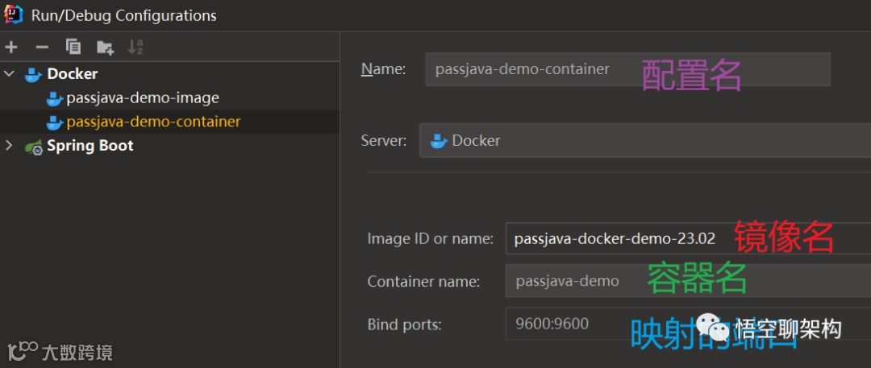871x368 pixels.
Task: Click the Sort Configurations alphabetically icon
Action: (x=135, y=47)
